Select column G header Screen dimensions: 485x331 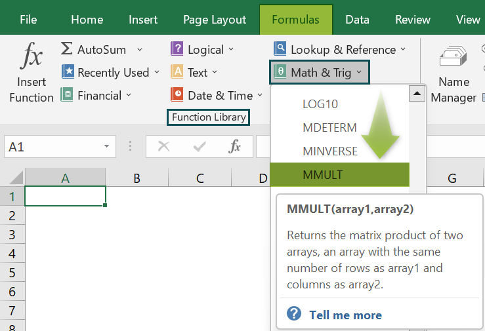tap(452, 178)
